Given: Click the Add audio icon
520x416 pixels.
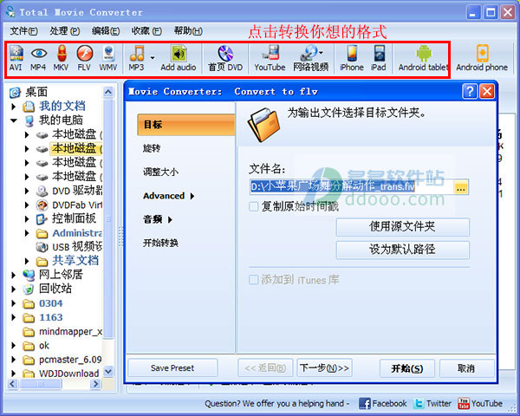Looking at the screenshot, I should point(179,58).
